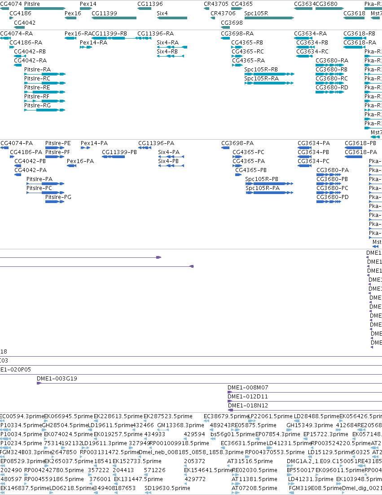Open EST label GH15349.3prime
The image size is (382, 495).
(309, 425)
